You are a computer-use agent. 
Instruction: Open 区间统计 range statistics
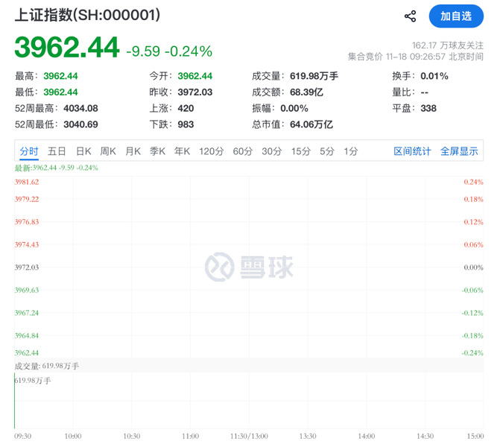(412, 151)
